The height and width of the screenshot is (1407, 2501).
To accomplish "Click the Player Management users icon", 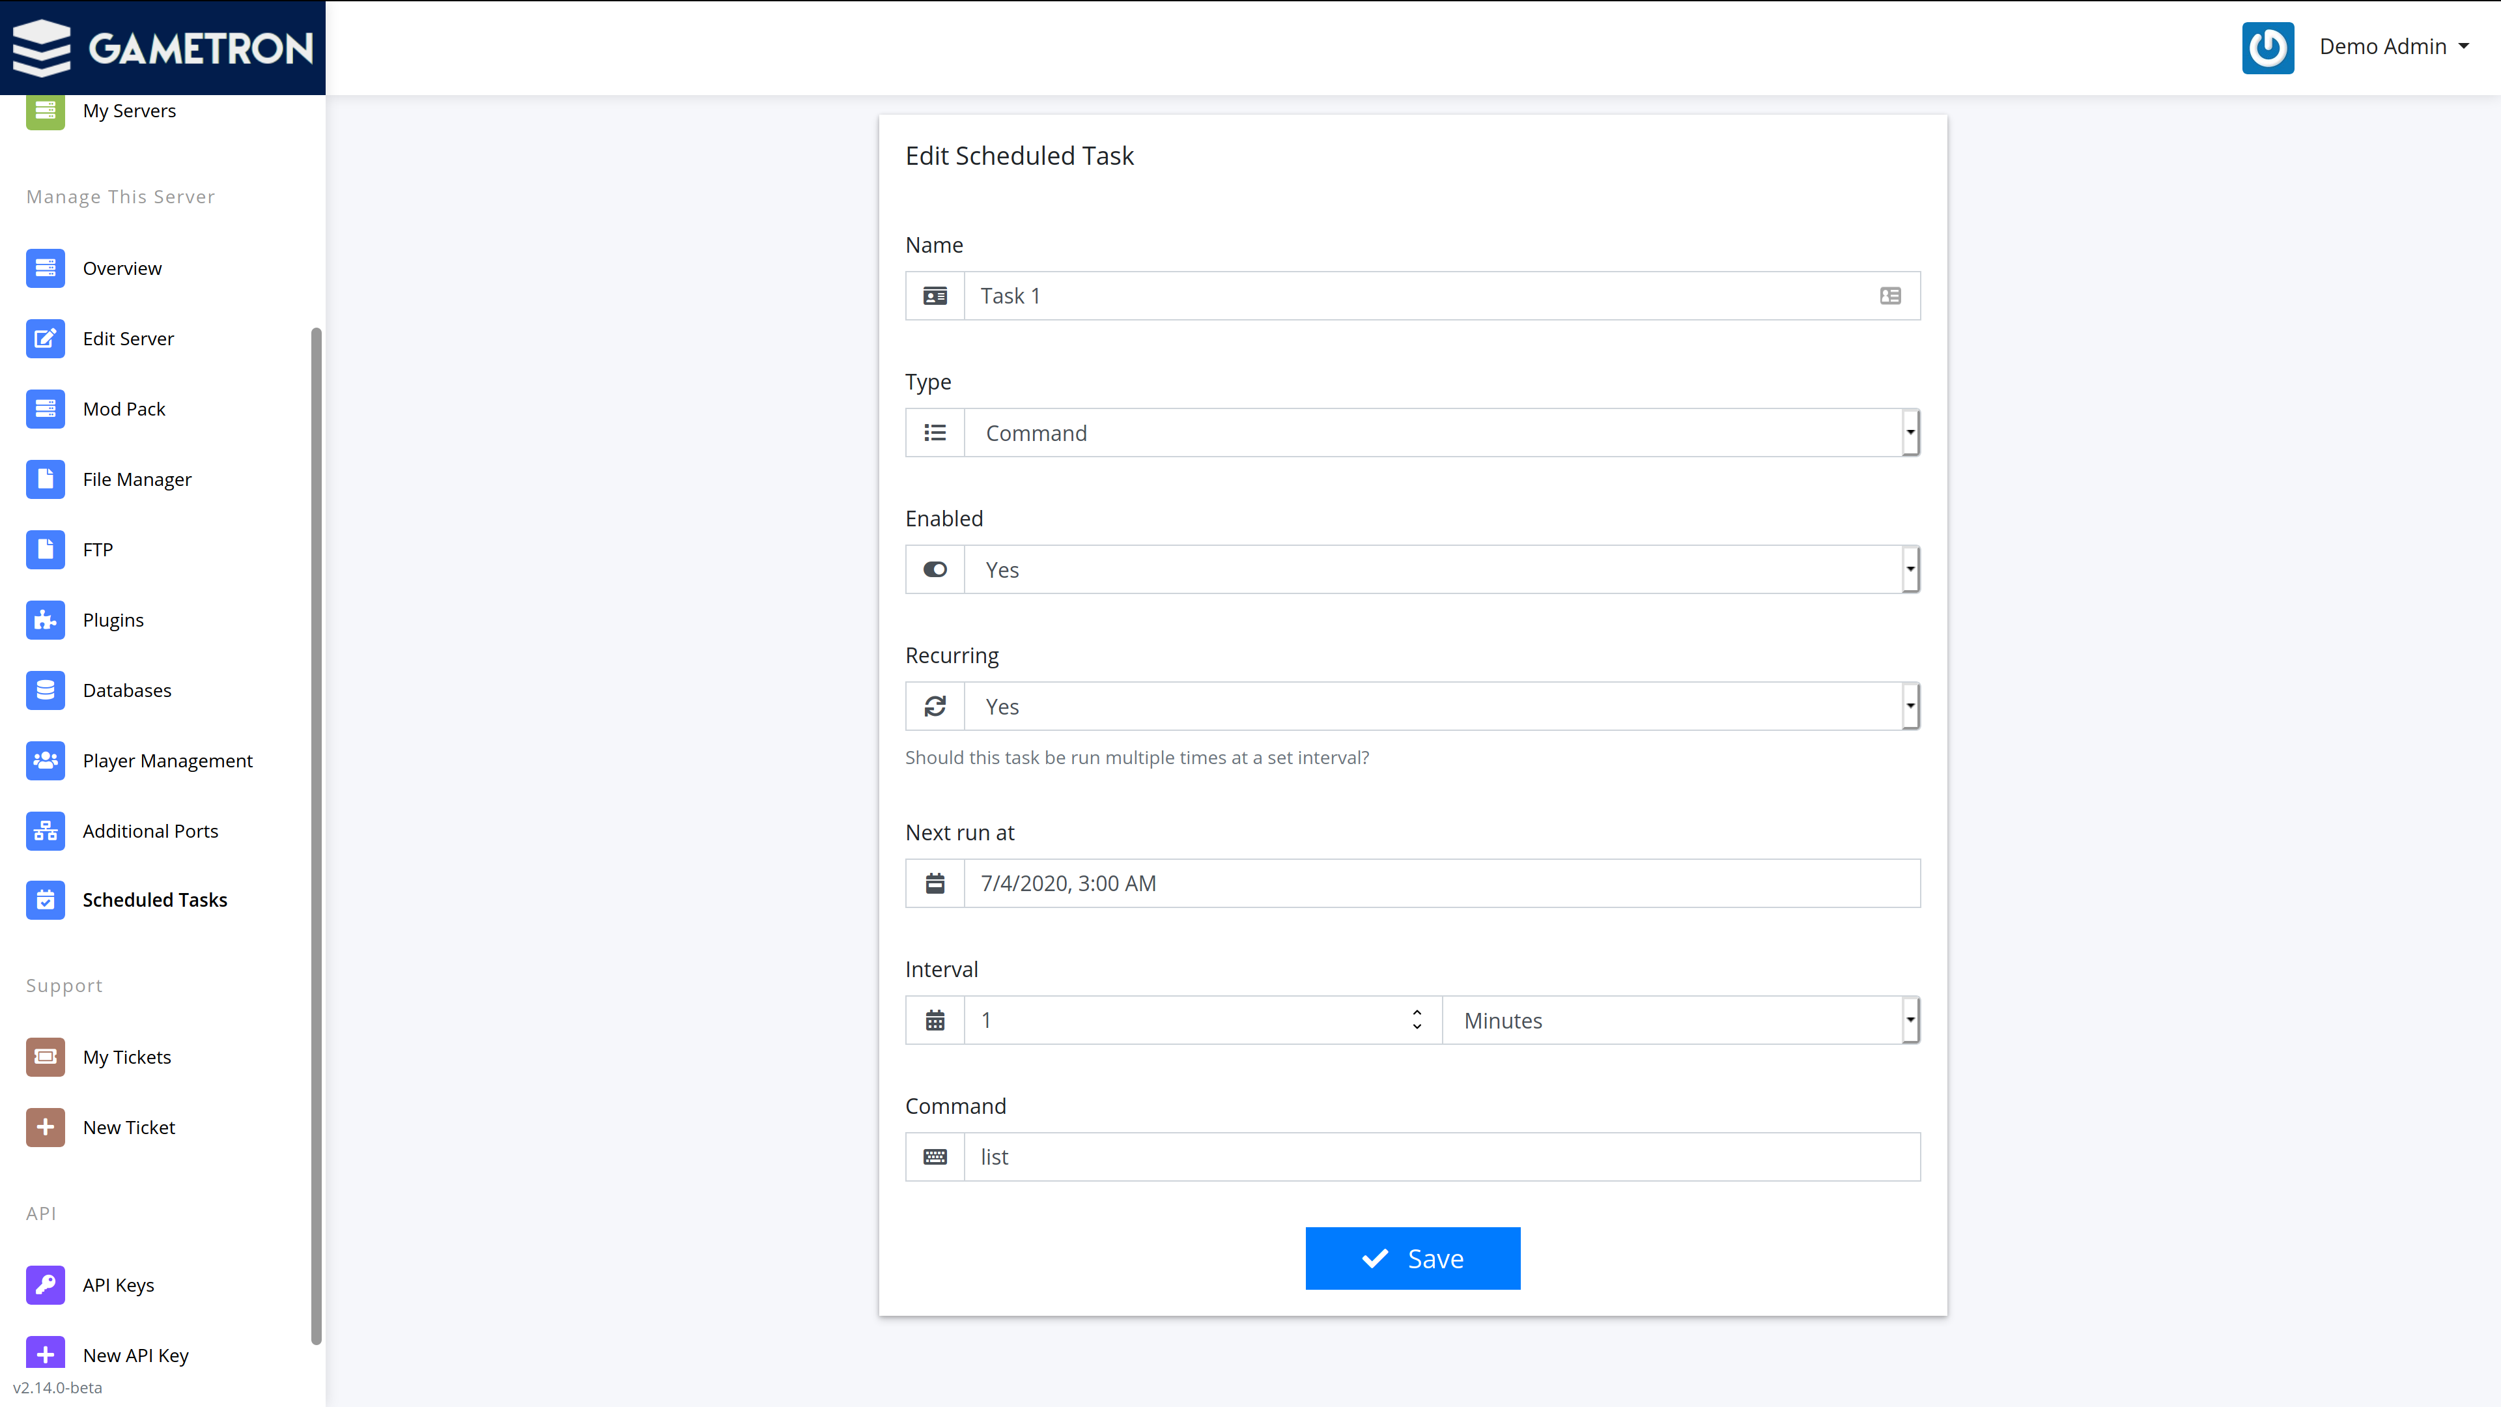I will 45,761.
